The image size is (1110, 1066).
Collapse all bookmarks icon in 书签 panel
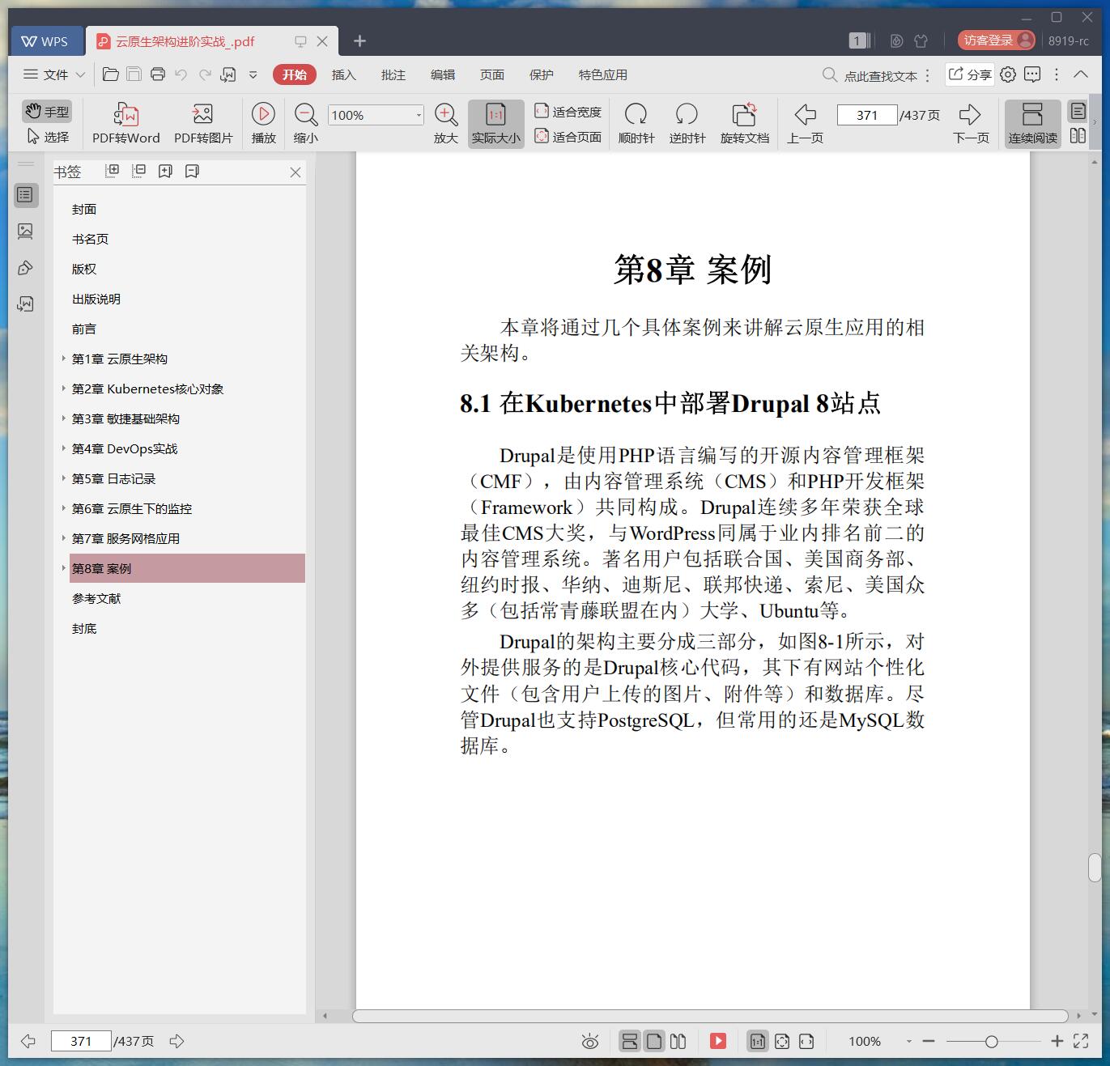(x=139, y=171)
